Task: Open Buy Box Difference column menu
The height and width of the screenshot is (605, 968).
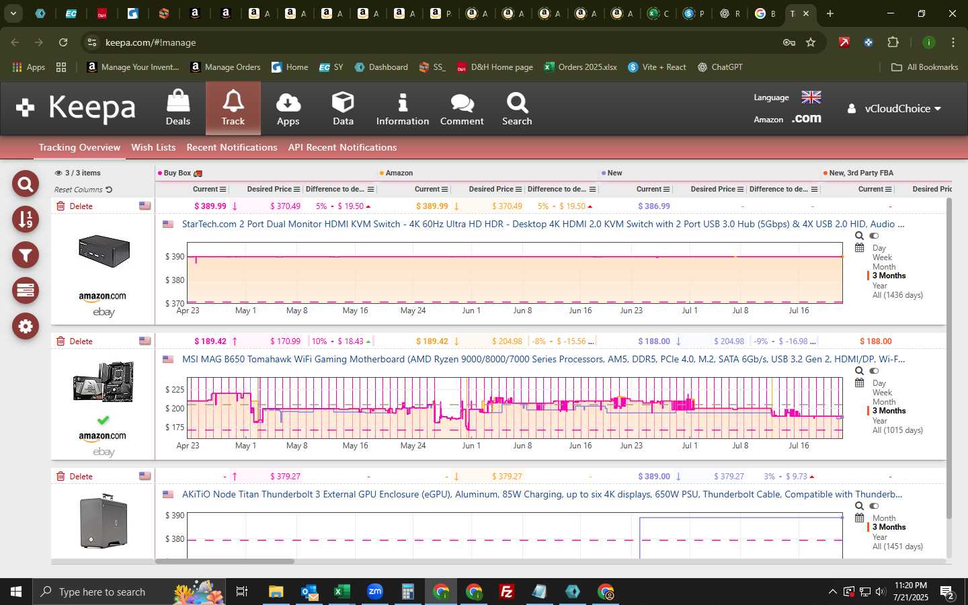Action: [x=371, y=190]
